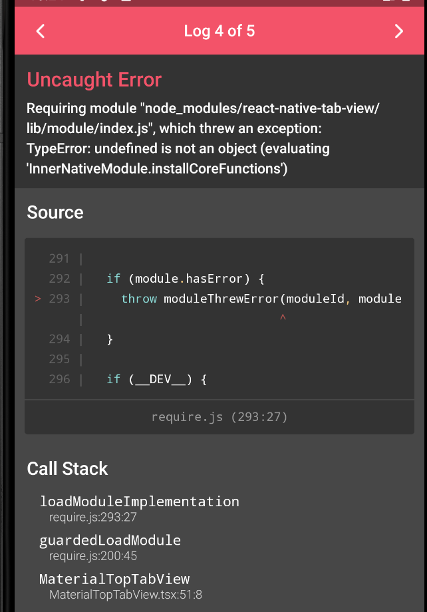Click the "throw moduleThrewError" code line
427x612 pixels.
[x=261, y=299]
